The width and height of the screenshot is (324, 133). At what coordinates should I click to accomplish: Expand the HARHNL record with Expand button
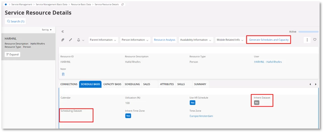click(x=12, y=54)
